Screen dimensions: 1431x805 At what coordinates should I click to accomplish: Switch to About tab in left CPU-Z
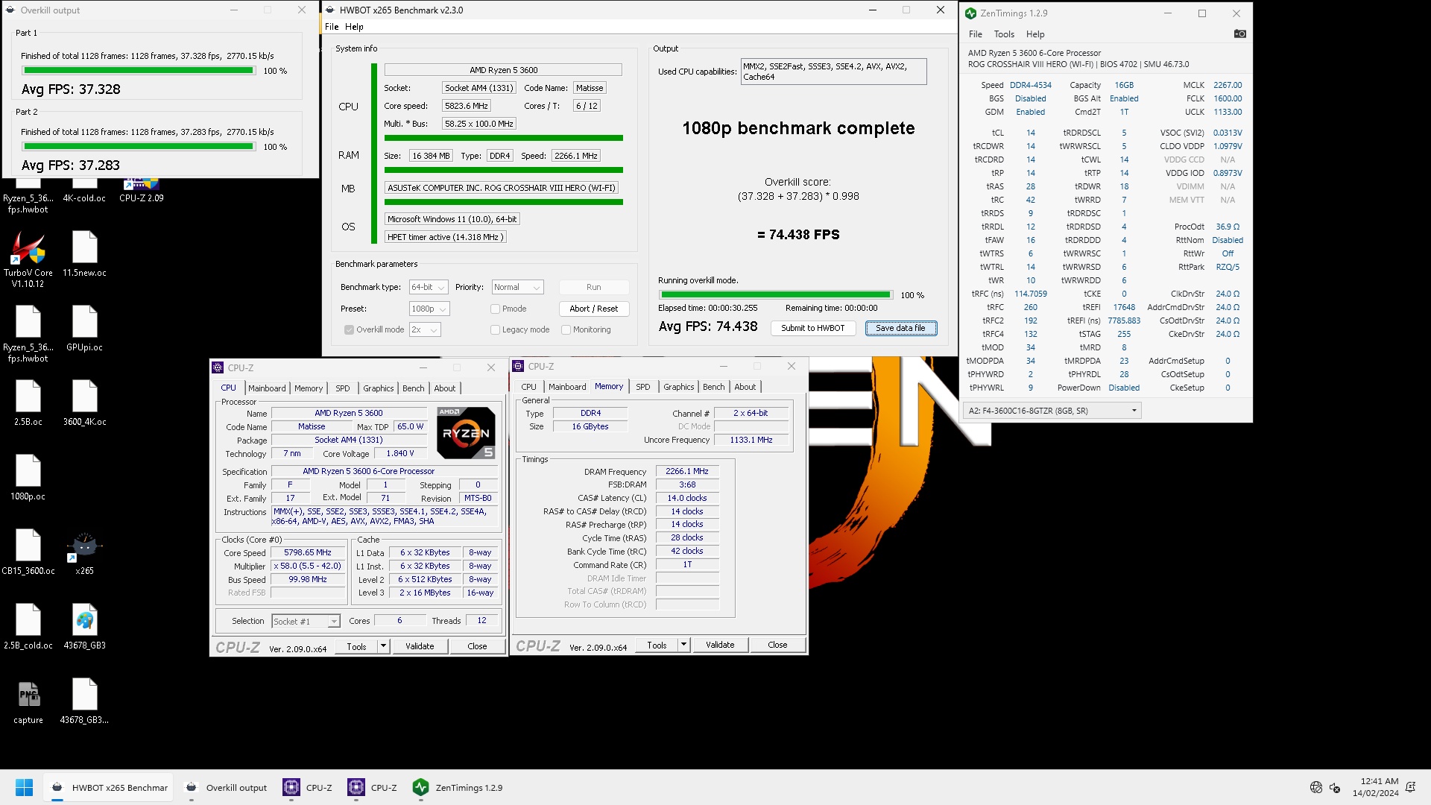point(445,388)
